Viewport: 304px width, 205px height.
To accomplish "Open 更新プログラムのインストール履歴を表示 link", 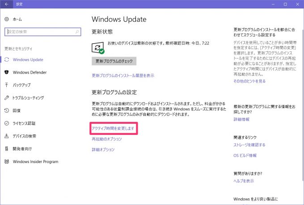I will [123, 75].
